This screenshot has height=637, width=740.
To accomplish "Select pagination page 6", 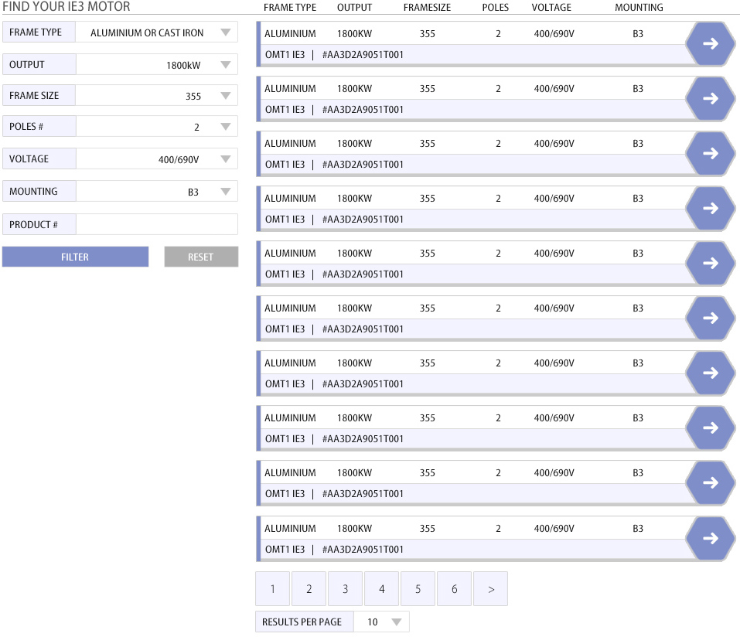I will pyautogui.click(x=454, y=588).
